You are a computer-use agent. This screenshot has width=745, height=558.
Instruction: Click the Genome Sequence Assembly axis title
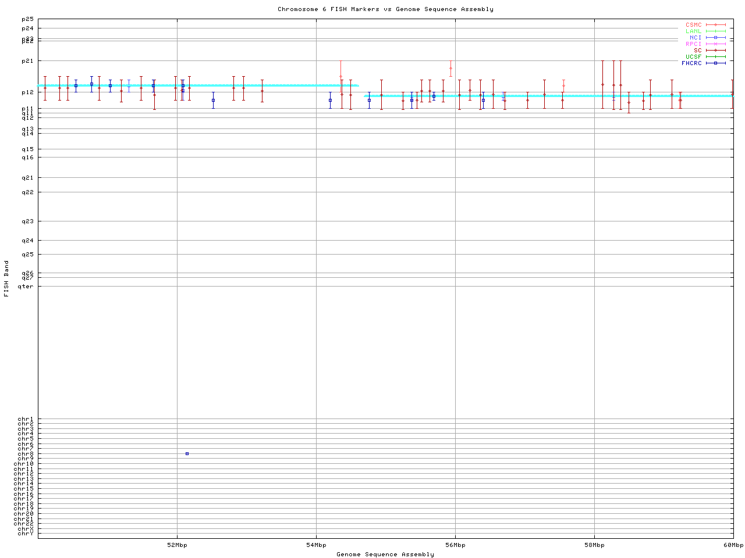(x=385, y=555)
